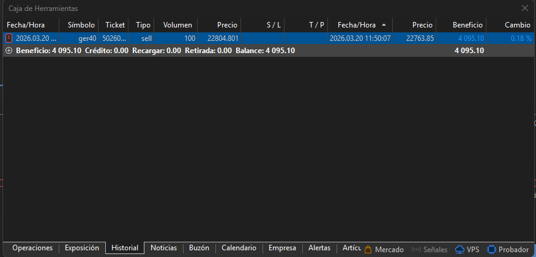Sort by closing Fecha/Hora column arrow
The height and width of the screenshot is (257, 536).
[x=384, y=25]
